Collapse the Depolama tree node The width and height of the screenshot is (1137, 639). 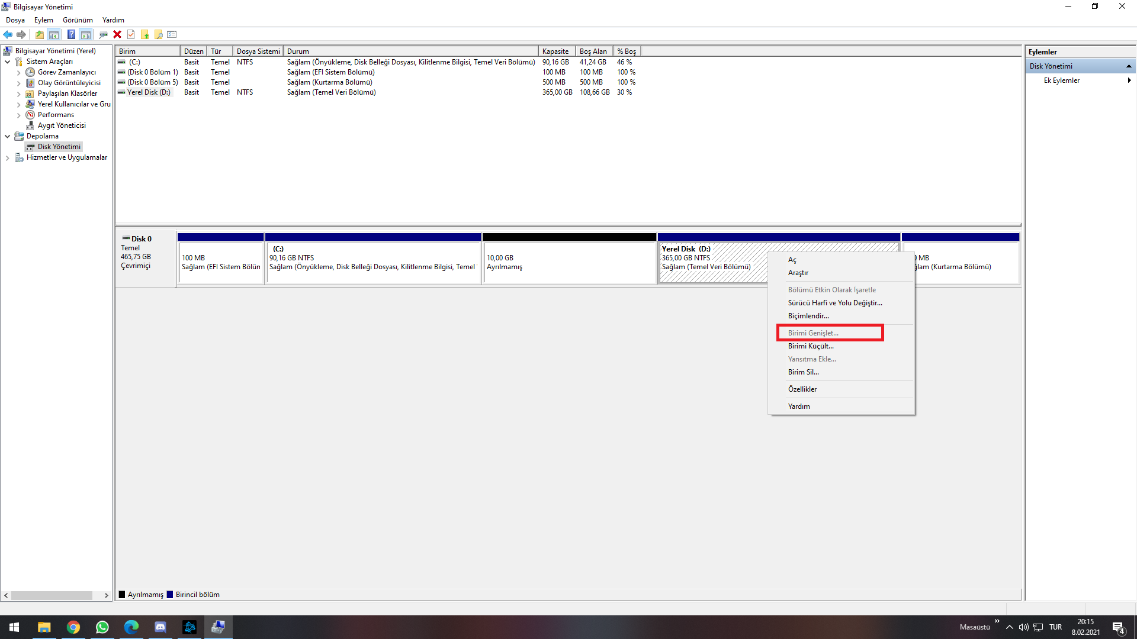tap(7, 136)
